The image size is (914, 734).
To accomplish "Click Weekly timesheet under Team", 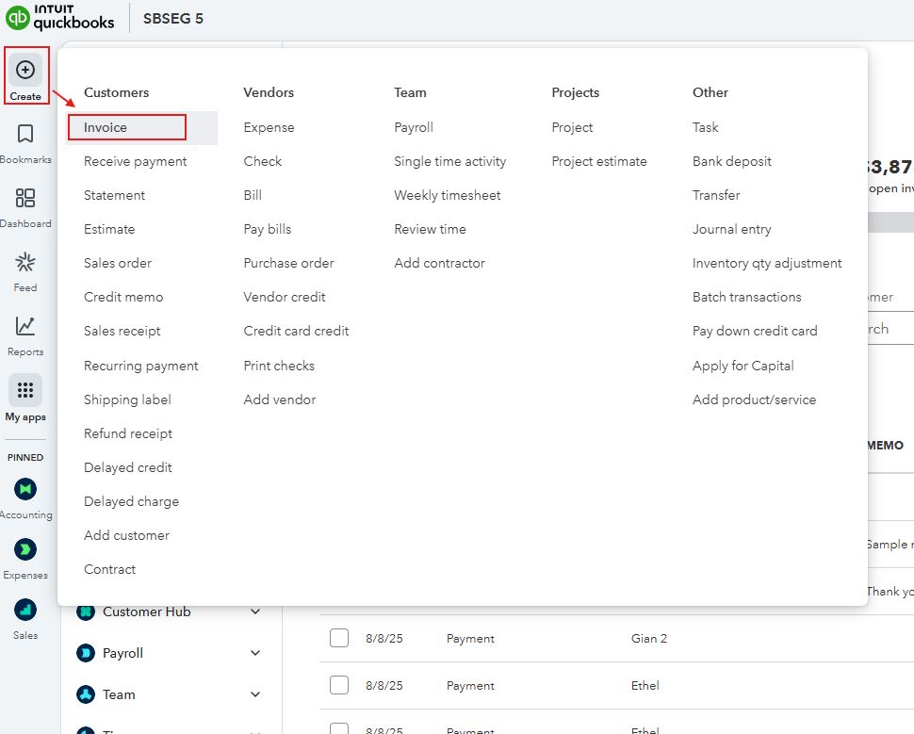I will point(448,195).
